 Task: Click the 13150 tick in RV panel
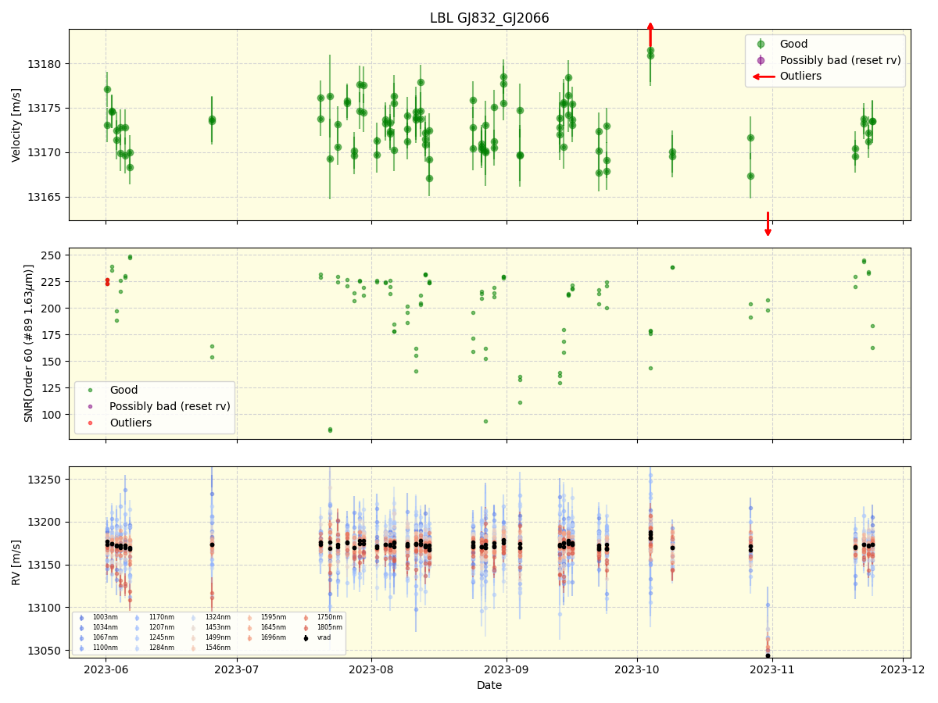45,565
